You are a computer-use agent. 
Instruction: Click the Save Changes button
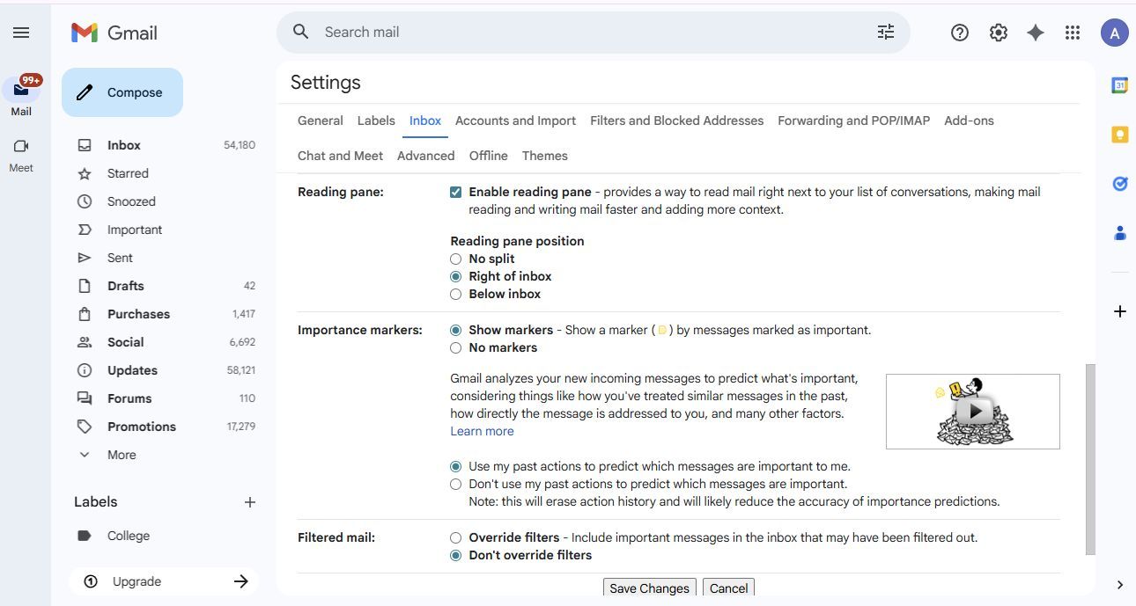click(x=649, y=588)
